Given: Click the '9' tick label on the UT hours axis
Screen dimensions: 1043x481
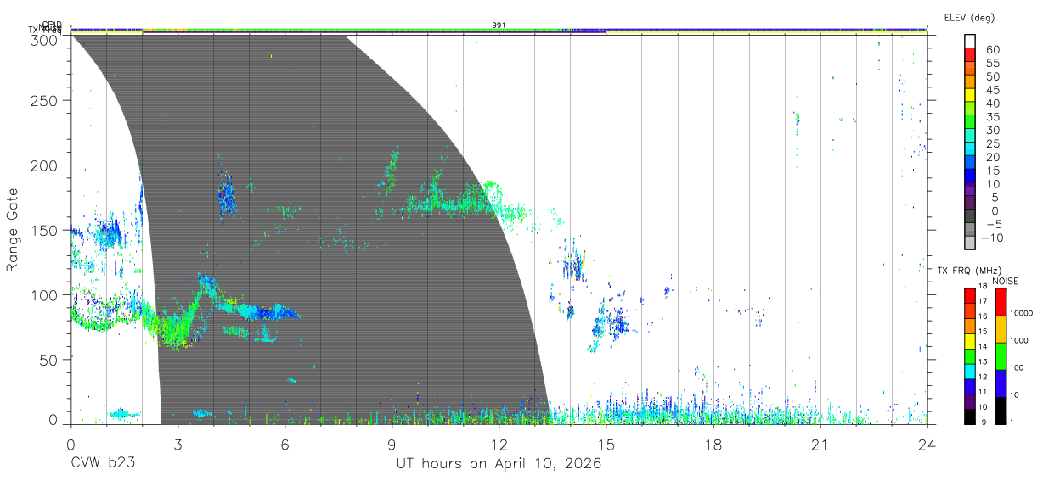Looking at the screenshot, I should click(x=392, y=445).
